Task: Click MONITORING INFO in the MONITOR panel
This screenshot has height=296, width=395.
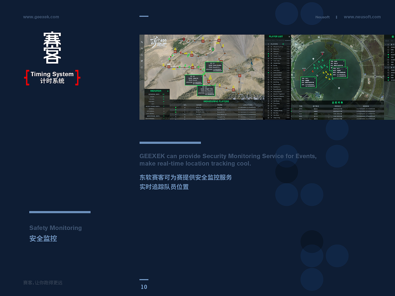Action: coord(153,106)
